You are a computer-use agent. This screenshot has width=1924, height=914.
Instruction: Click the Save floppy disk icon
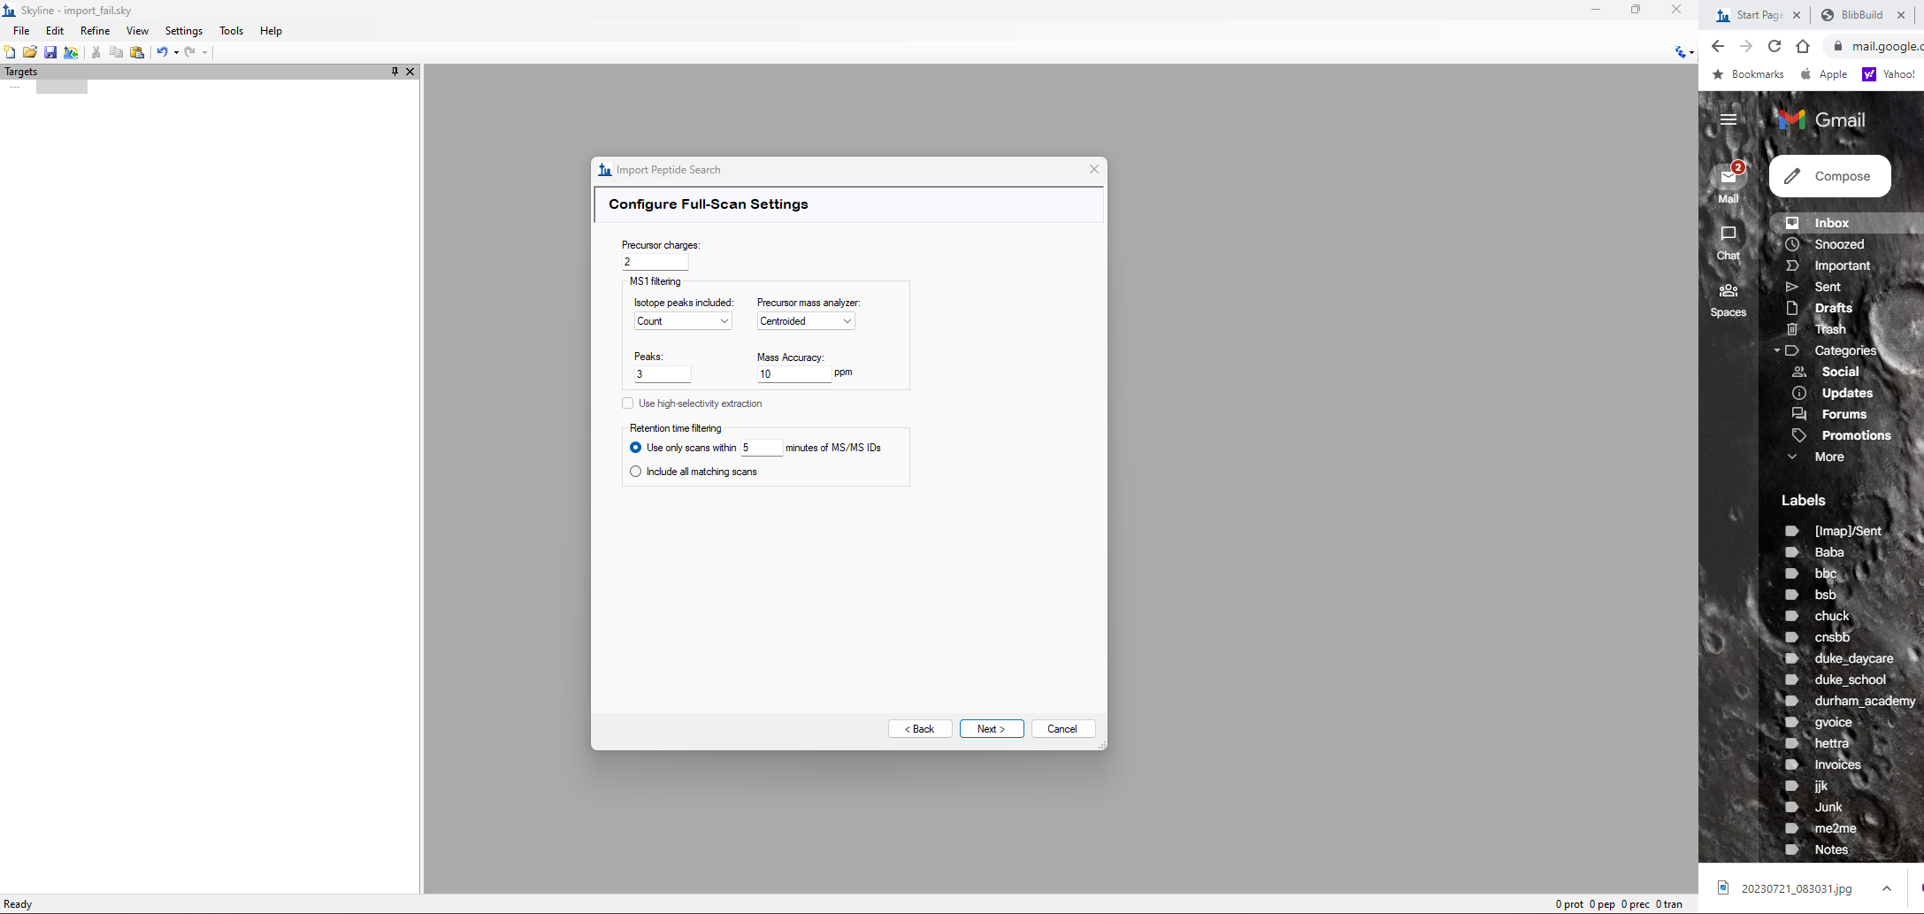pos(50,52)
